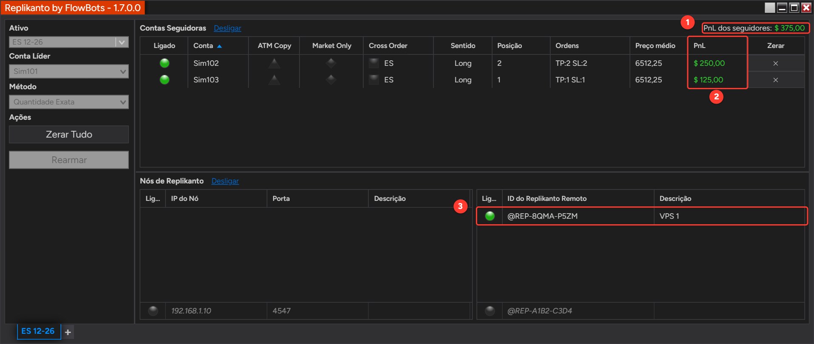The image size is (814, 344).
Task: Click the Market Only column header
Action: click(x=332, y=46)
